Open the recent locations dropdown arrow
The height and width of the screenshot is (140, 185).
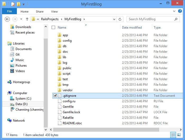(x=21, y=19)
